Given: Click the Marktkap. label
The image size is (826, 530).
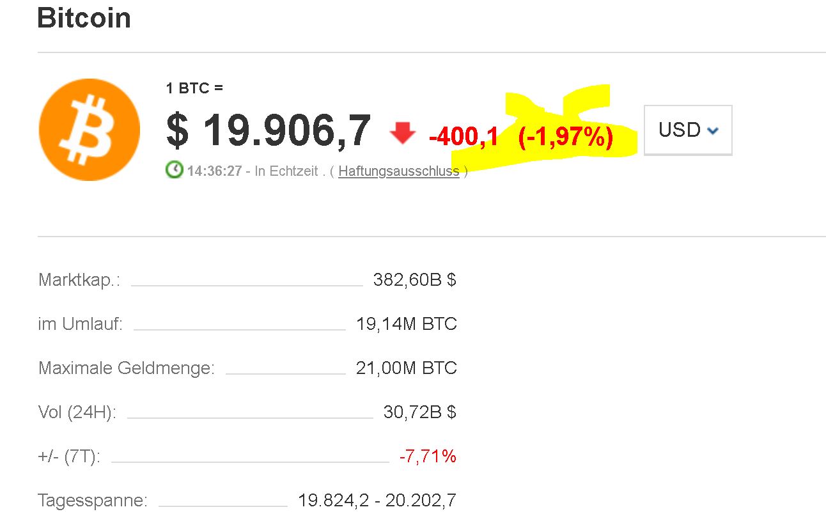Looking at the screenshot, I should (x=79, y=280).
